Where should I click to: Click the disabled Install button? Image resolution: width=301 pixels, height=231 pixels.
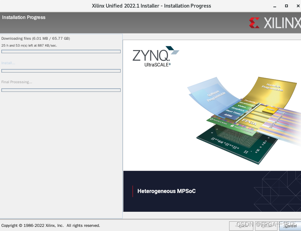click(x=266, y=226)
